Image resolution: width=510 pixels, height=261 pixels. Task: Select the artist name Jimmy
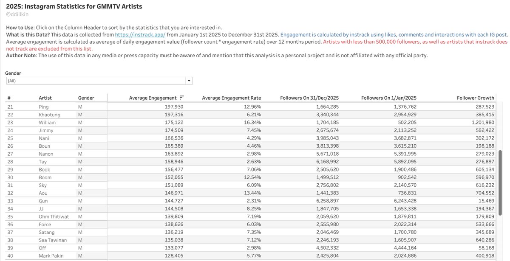pyautogui.click(x=46, y=130)
